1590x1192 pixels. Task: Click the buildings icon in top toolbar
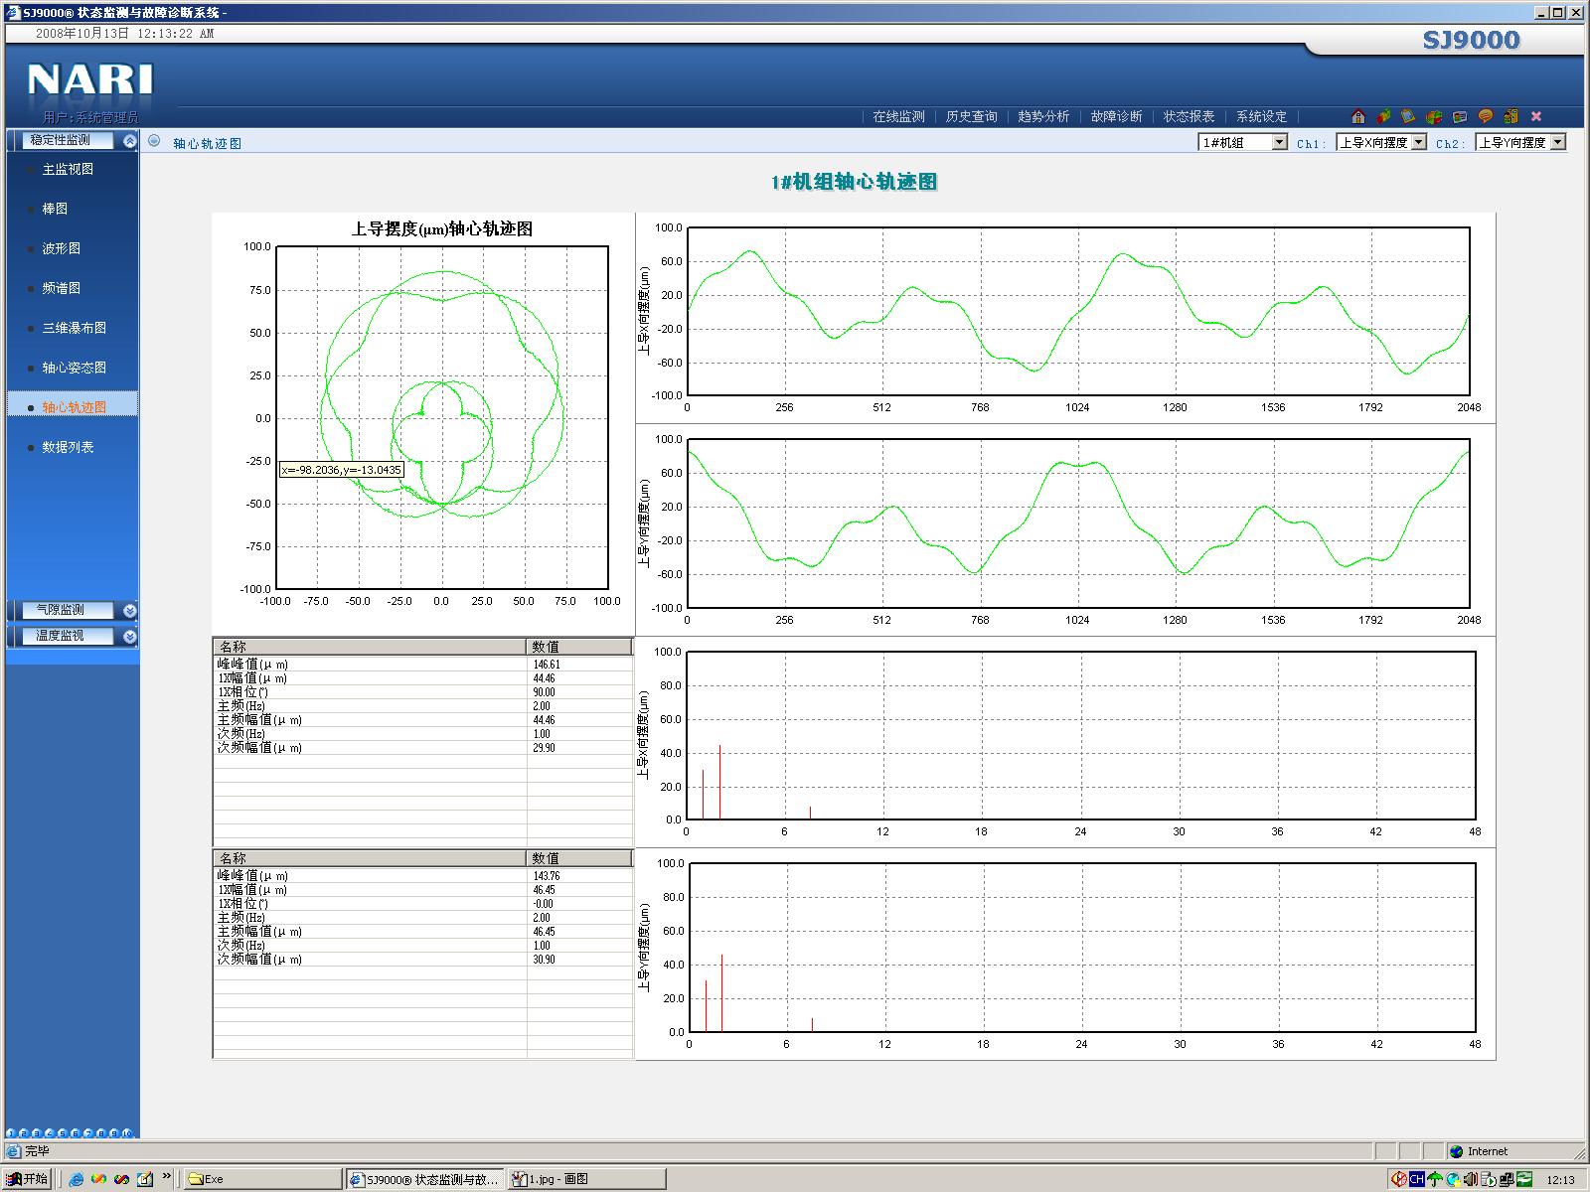pos(1510,116)
